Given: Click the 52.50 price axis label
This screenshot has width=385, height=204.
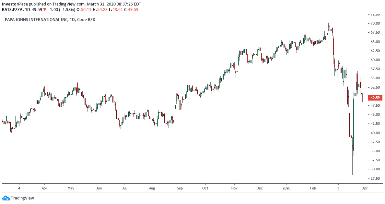Looking at the screenshot, I should tap(375, 87).
